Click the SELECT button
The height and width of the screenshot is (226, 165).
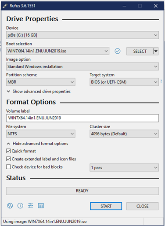click(140, 51)
